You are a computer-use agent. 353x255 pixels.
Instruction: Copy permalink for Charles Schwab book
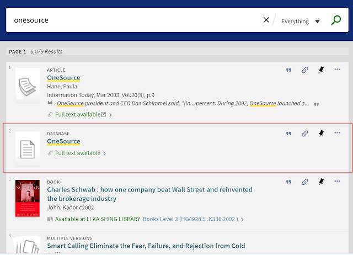304,182
